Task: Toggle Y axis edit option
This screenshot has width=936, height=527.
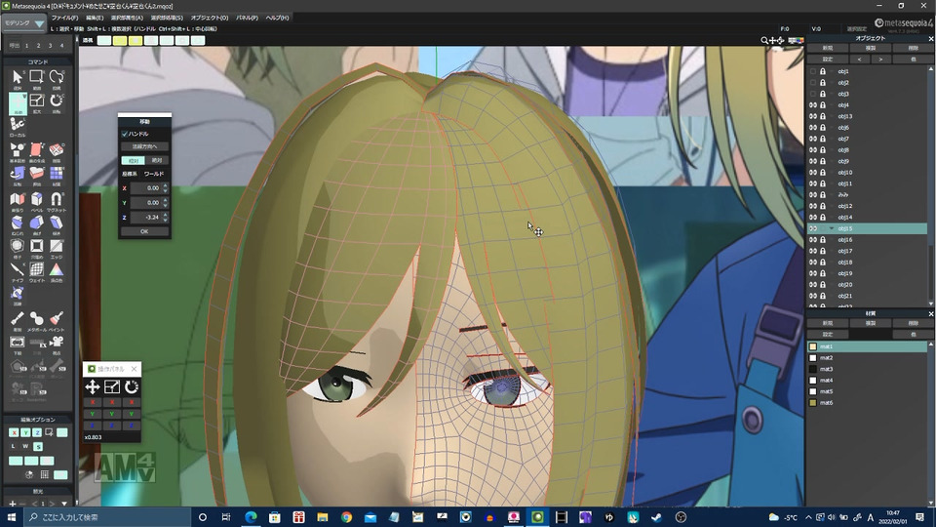Action: click(x=25, y=432)
